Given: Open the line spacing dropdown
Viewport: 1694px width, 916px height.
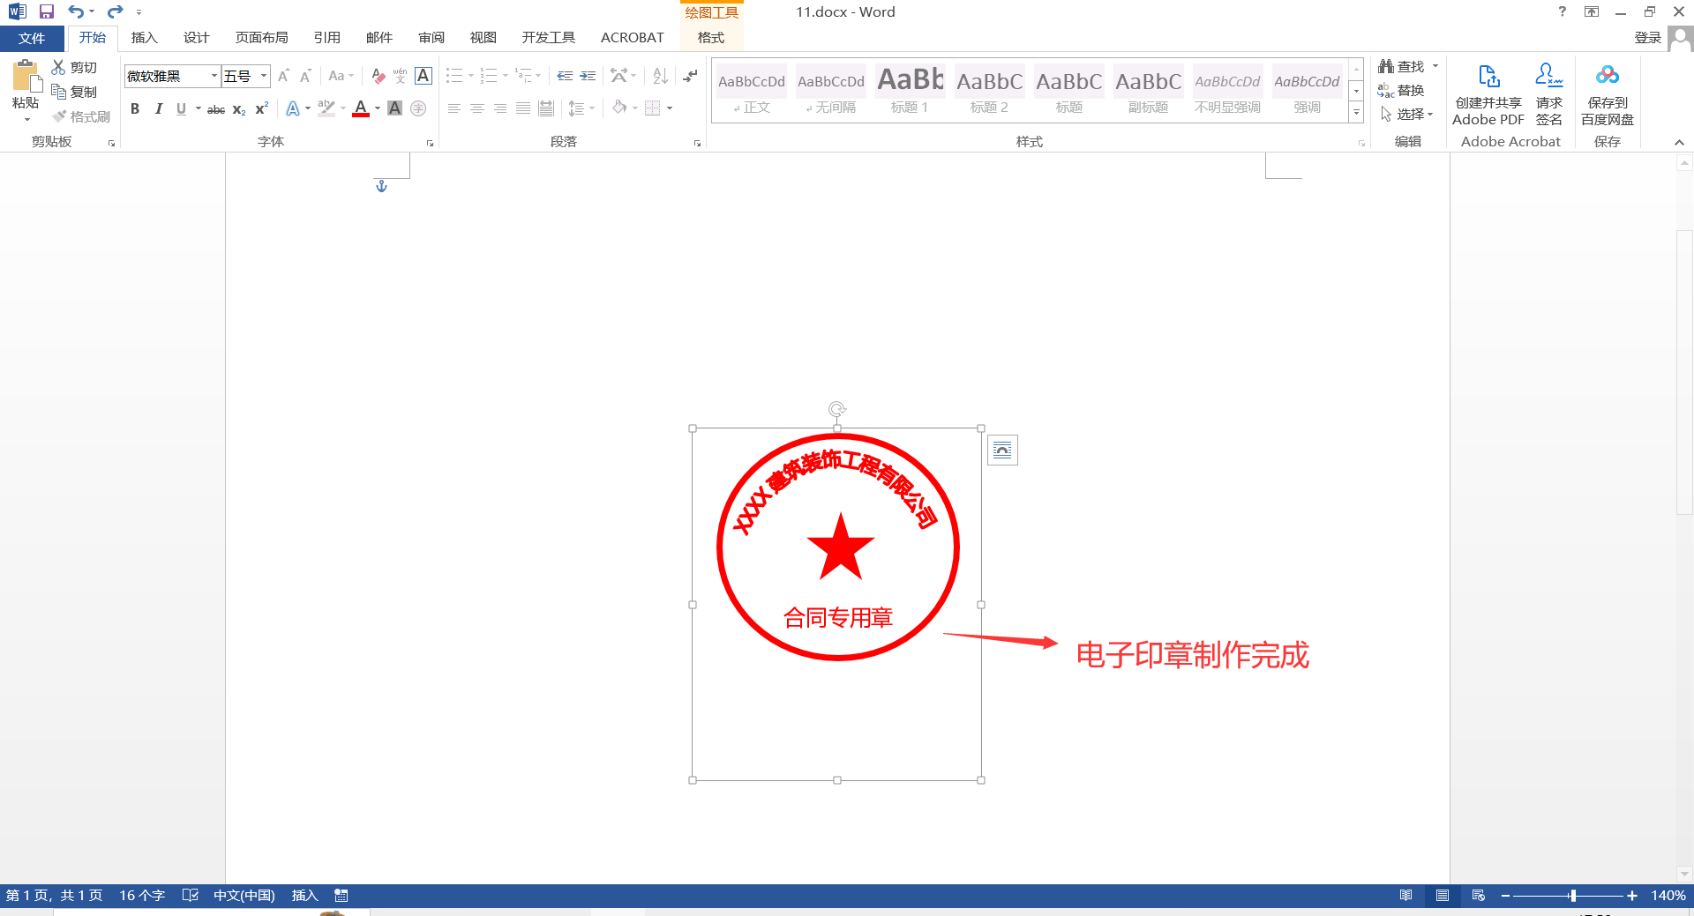Looking at the screenshot, I should coord(581,108).
